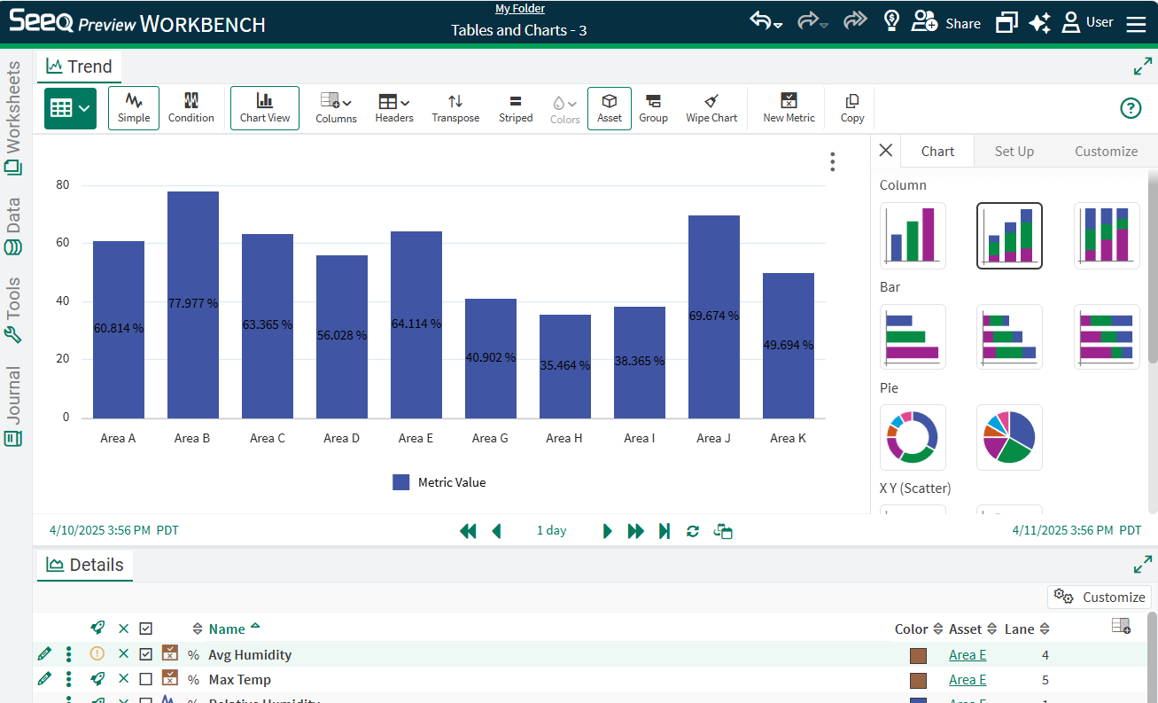
Task: Click the Avg Humidity color swatch
Action: 918,655
